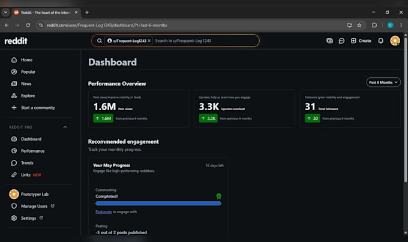
Task: Click the advertise icon beside chat
Action: [x=329, y=41]
